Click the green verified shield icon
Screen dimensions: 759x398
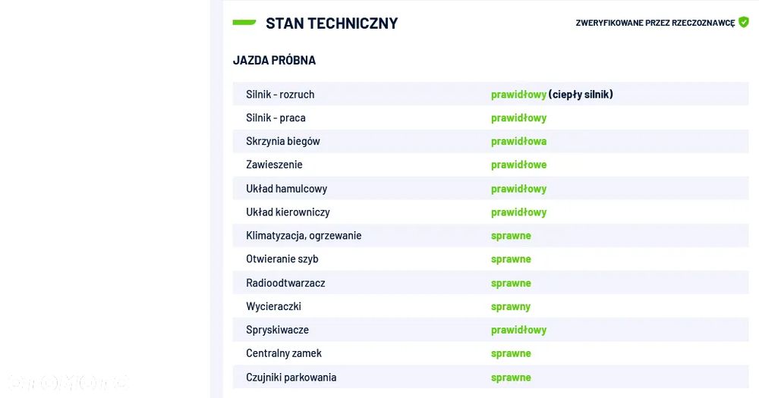(744, 22)
